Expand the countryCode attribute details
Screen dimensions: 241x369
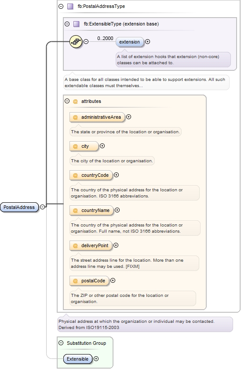pyautogui.click(x=116, y=175)
